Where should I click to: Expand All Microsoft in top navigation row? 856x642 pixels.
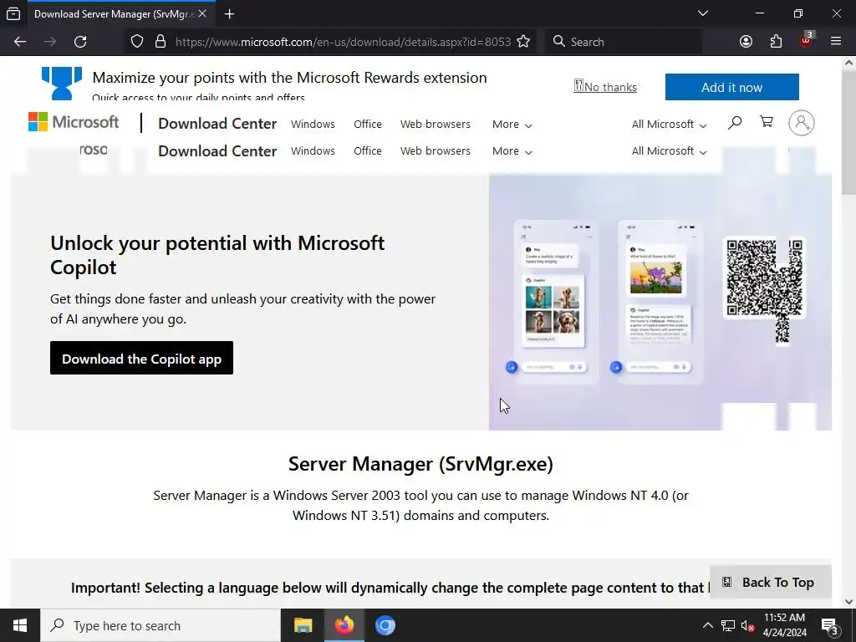[669, 125]
